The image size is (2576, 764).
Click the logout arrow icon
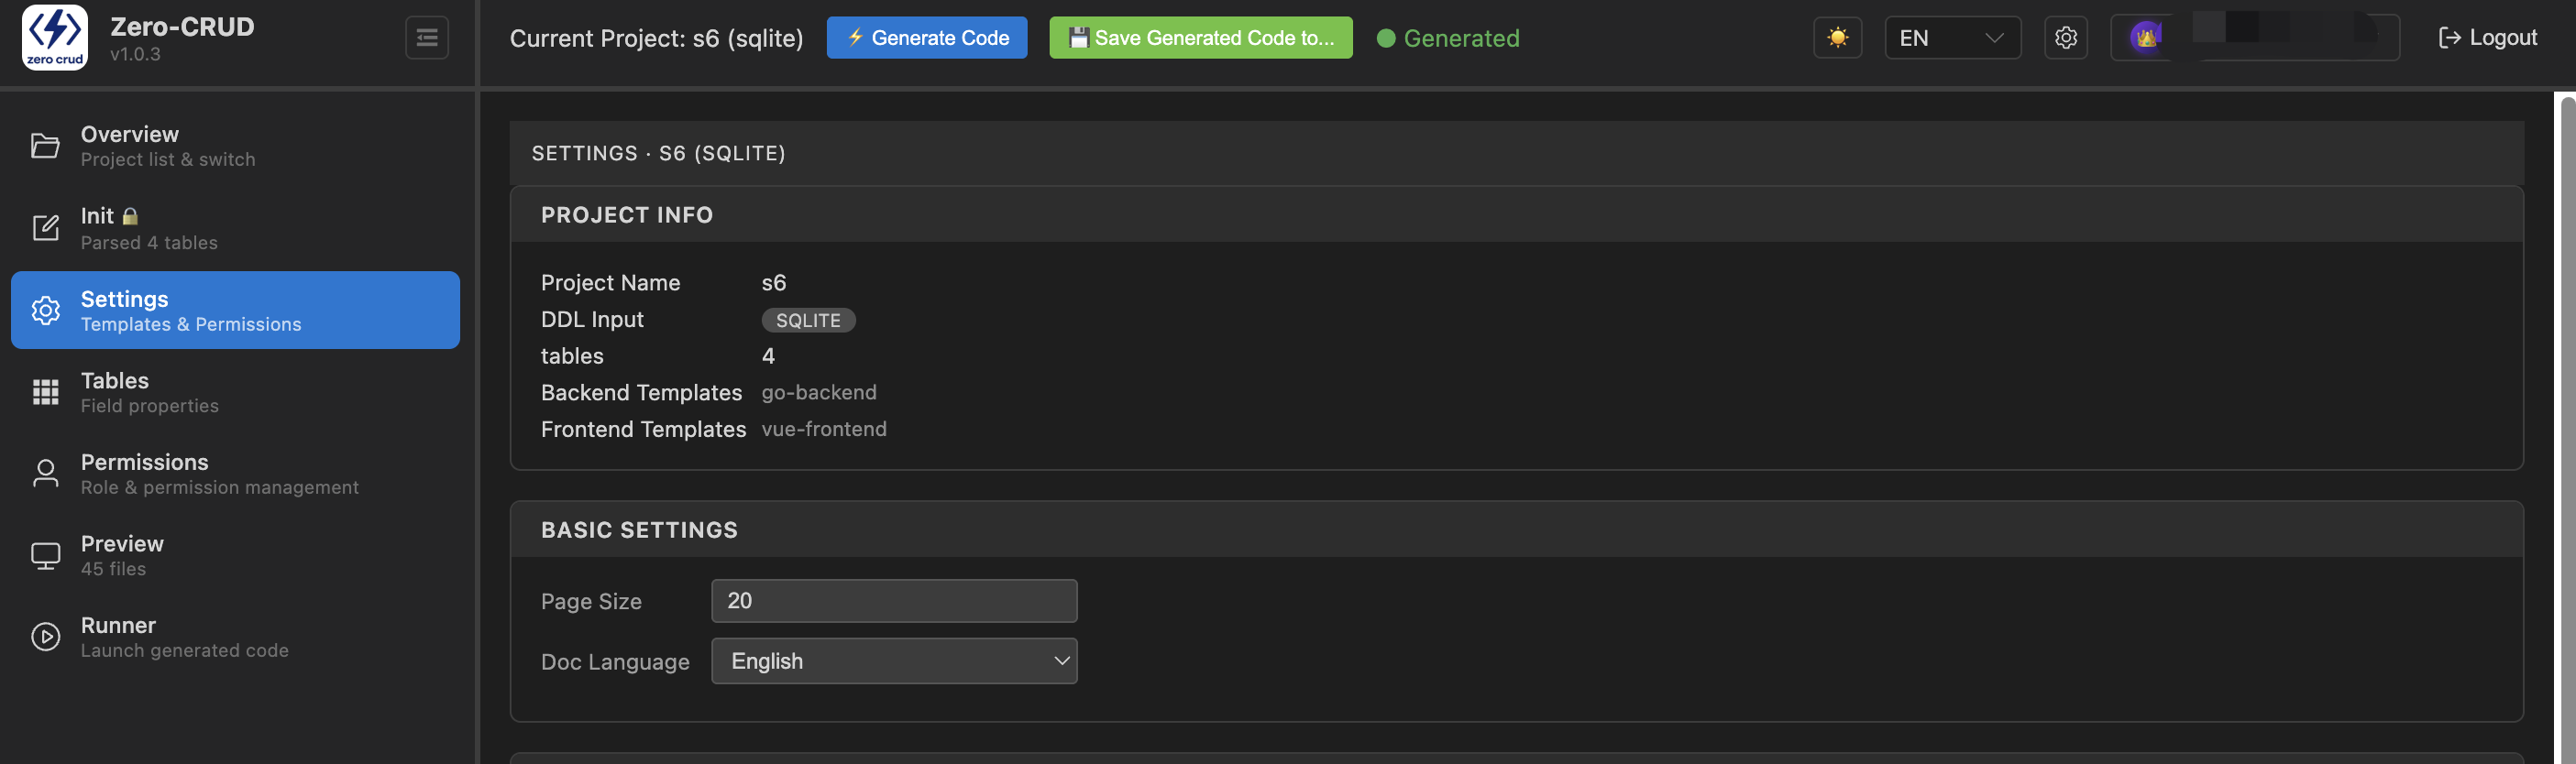pos(2449,38)
